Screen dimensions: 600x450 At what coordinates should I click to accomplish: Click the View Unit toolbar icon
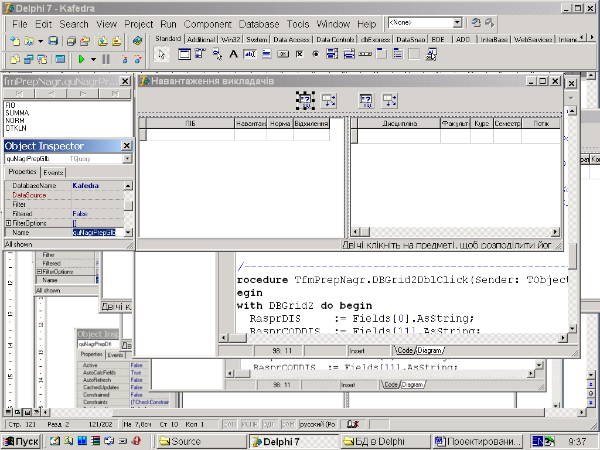click(x=15, y=59)
